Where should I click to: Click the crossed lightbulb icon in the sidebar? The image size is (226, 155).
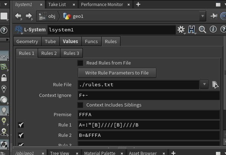(4, 89)
